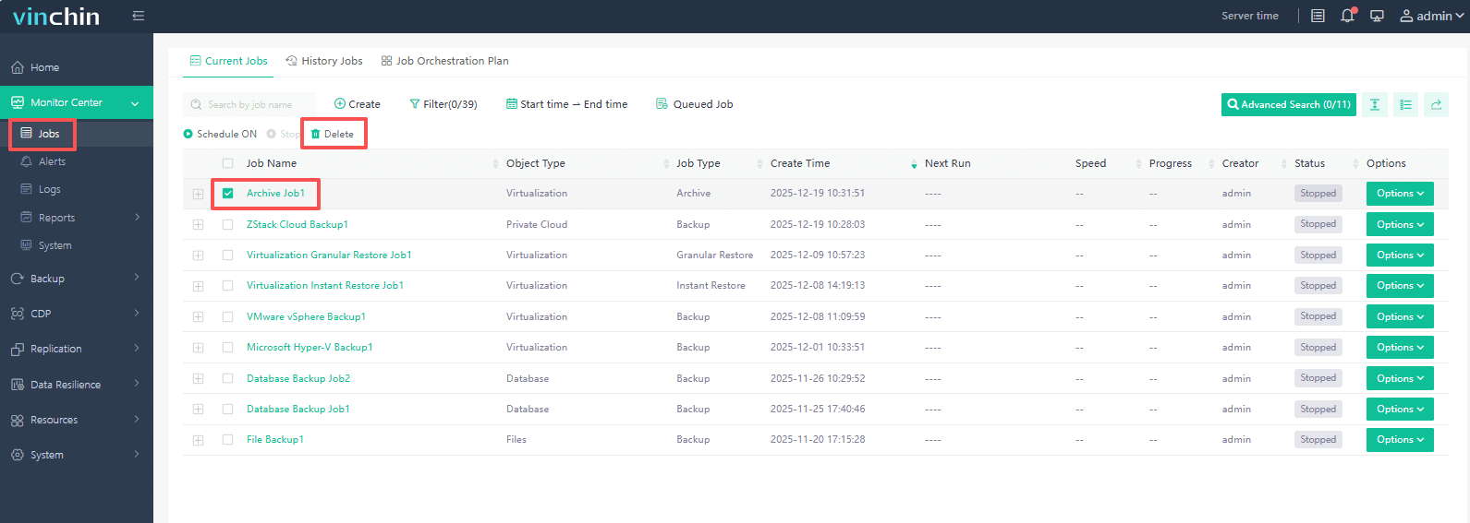The image size is (1470, 523).
Task: Open the Database Backup Job2 link
Action: click(298, 378)
